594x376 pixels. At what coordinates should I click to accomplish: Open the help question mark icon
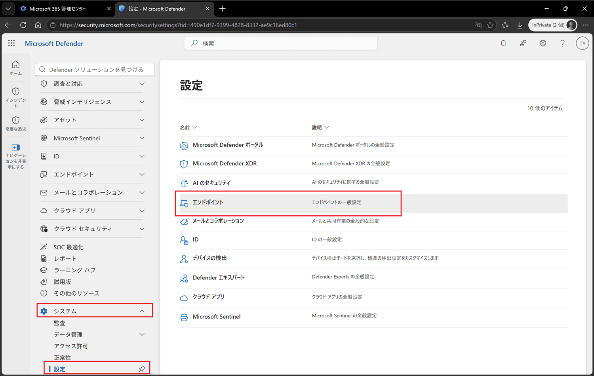click(x=562, y=44)
